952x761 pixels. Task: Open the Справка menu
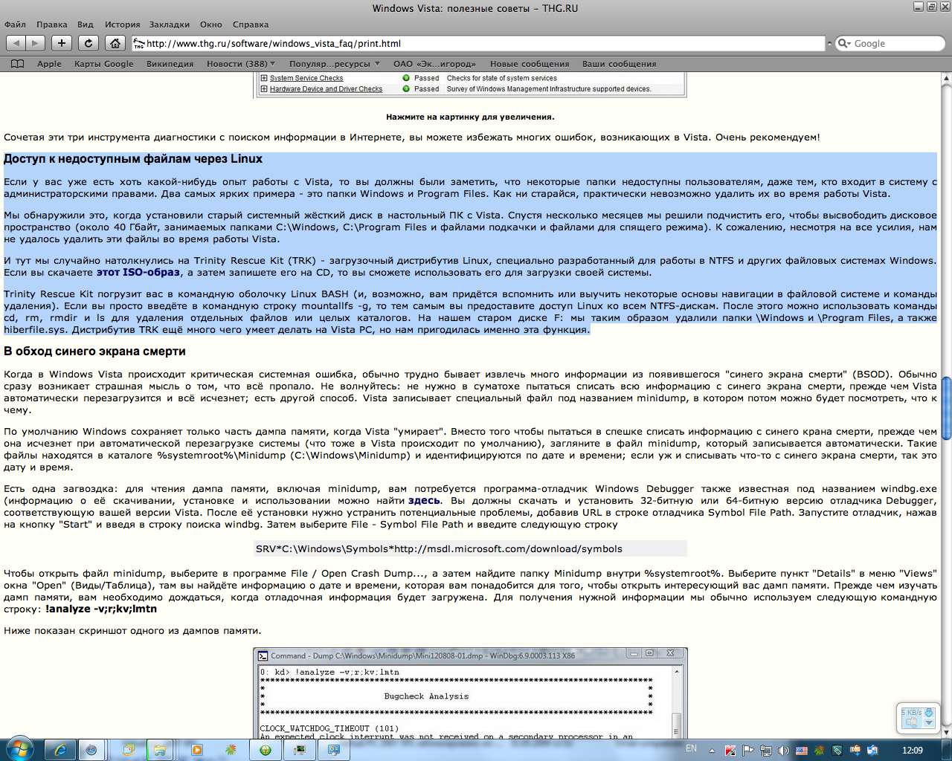251,25
